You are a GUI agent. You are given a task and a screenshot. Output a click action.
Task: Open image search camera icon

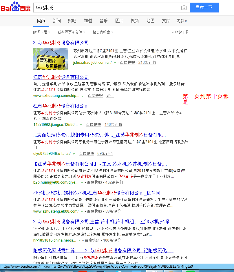(x=184, y=8)
